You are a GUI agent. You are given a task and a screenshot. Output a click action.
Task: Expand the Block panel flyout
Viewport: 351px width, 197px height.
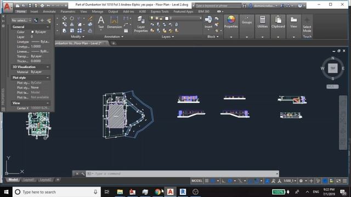213,37
